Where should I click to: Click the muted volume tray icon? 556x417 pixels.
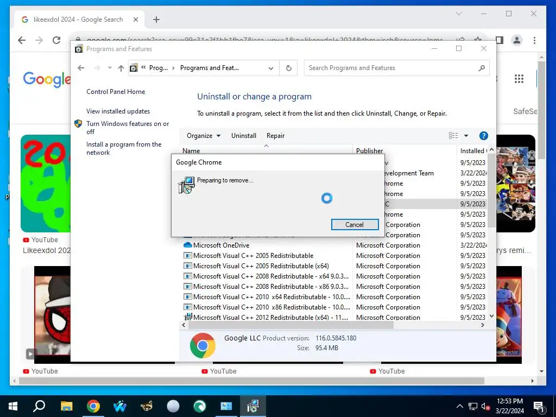point(485,406)
